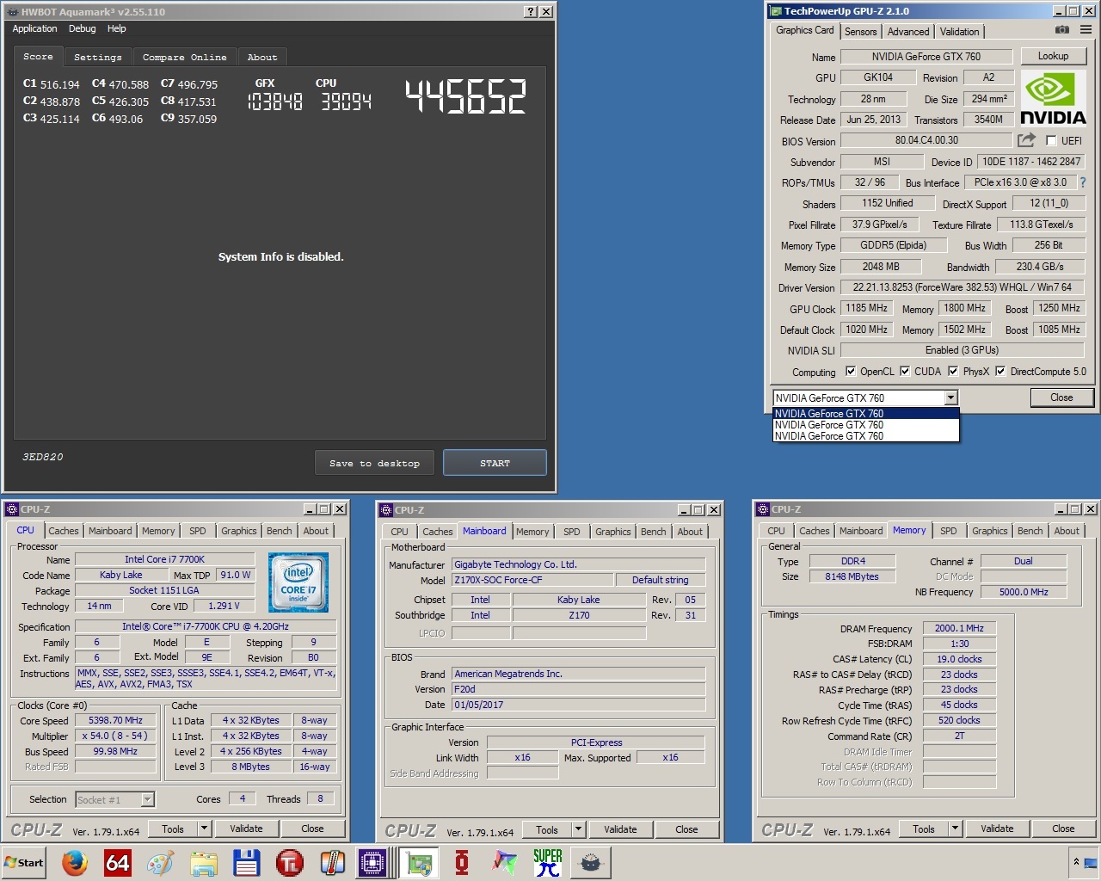Click the BIOS share/export arrow icon in GPU-Z
The height and width of the screenshot is (881, 1101).
pyautogui.click(x=1026, y=140)
